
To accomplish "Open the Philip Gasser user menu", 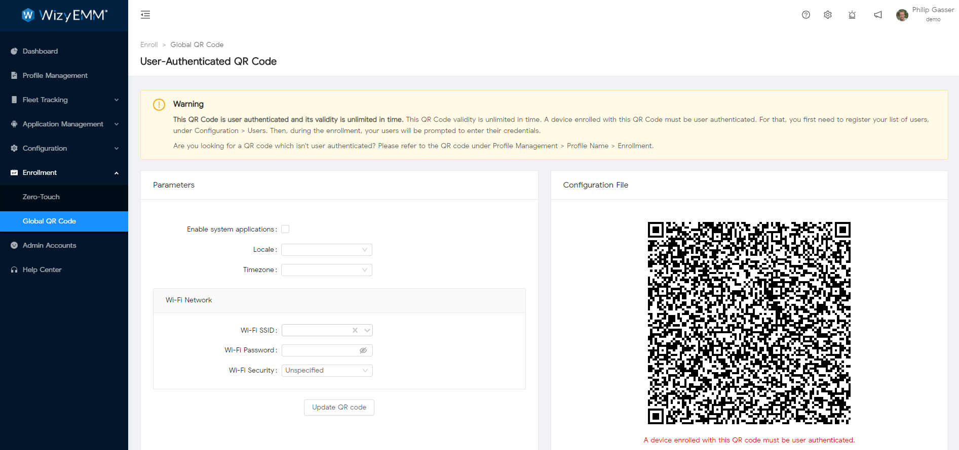I will pyautogui.click(x=925, y=15).
